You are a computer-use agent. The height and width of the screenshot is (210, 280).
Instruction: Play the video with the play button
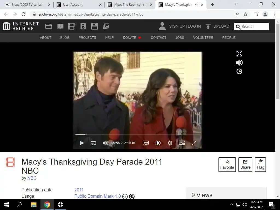click(x=82, y=143)
